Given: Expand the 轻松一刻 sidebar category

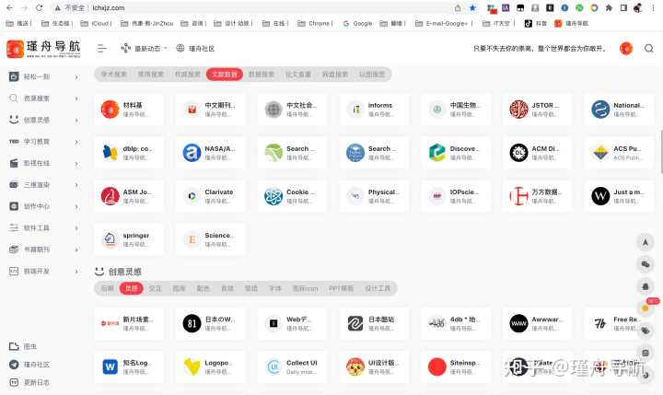Looking at the screenshot, I should [44, 76].
